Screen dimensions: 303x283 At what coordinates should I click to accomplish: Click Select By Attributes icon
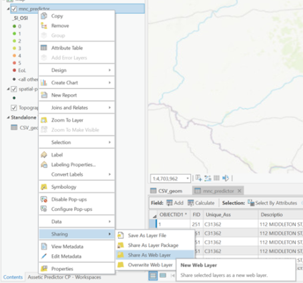(x=251, y=203)
